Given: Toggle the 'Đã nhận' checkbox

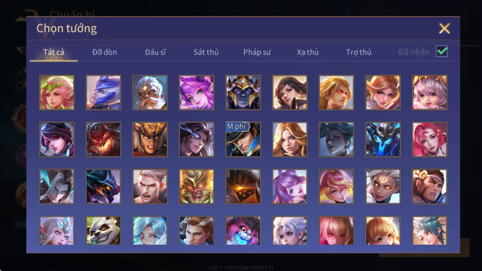Looking at the screenshot, I should coord(442,51).
